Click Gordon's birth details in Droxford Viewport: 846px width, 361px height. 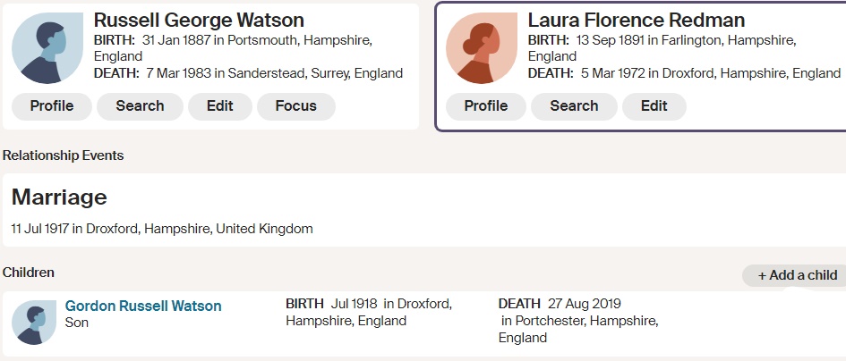click(369, 312)
